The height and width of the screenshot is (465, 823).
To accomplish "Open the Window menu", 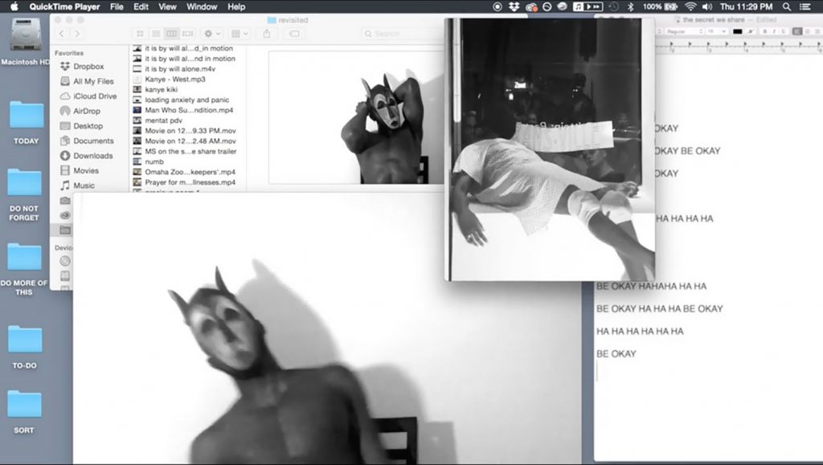I will coord(202,6).
